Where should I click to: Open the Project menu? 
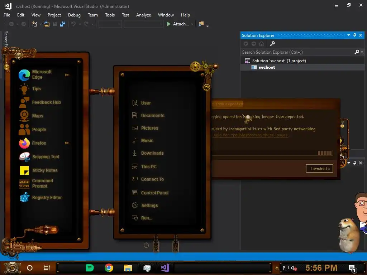[x=54, y=15]
